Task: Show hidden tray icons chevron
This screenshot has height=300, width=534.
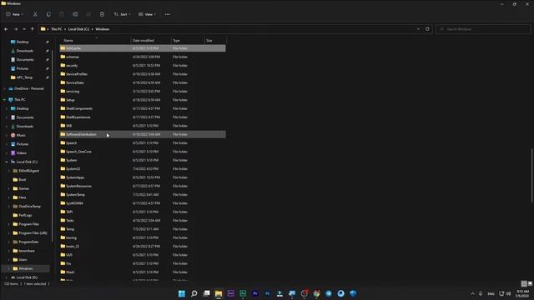Action: click(473, 293)
